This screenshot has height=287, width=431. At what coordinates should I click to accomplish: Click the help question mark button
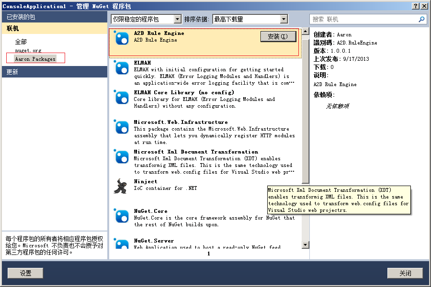point(416,6)
